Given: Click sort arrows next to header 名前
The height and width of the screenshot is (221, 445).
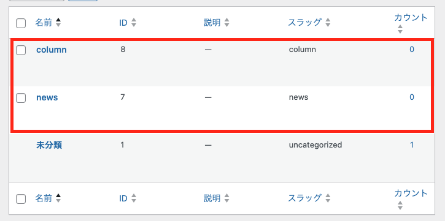Looking at the screenshot, I should (58, 23).
